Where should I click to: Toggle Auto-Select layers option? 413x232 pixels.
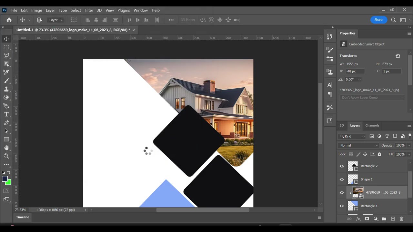39,20
